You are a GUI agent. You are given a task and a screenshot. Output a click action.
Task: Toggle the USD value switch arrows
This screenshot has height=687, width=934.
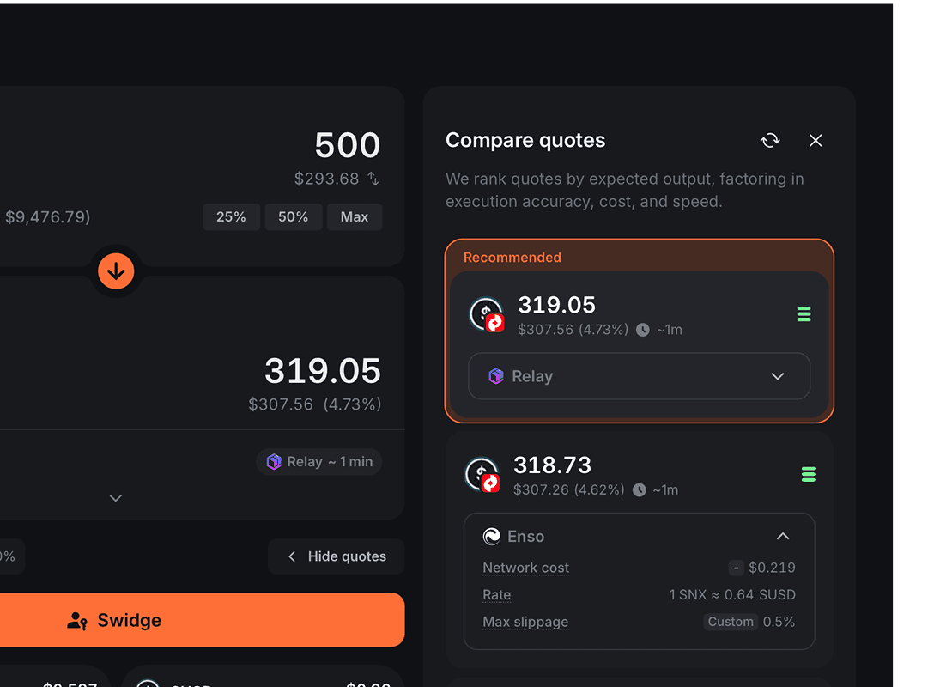(x=373, y=179)
